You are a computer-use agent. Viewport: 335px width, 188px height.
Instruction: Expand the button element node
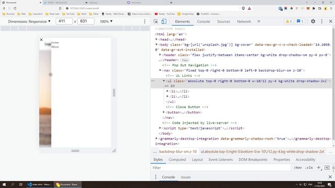click(x=164, y=112)
